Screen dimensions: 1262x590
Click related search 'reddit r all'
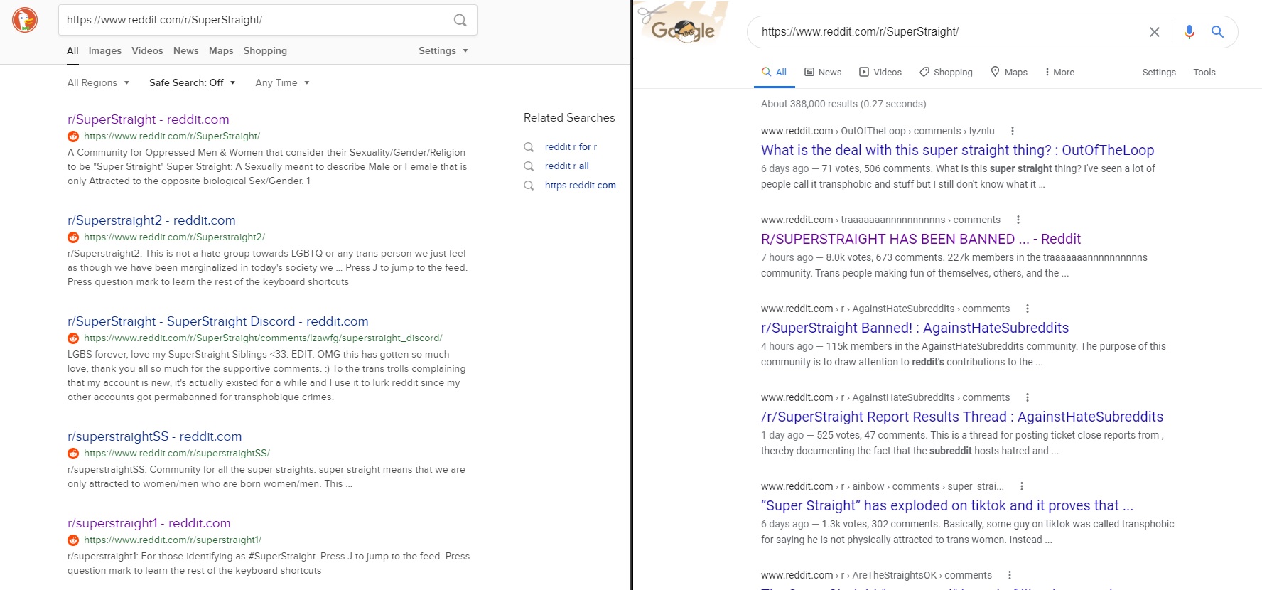click(x=567, y=166)
